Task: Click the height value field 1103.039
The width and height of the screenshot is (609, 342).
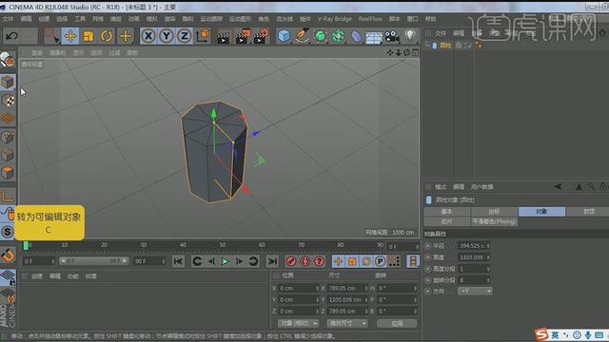Action: pyautogui.click(x=472, y=257)
